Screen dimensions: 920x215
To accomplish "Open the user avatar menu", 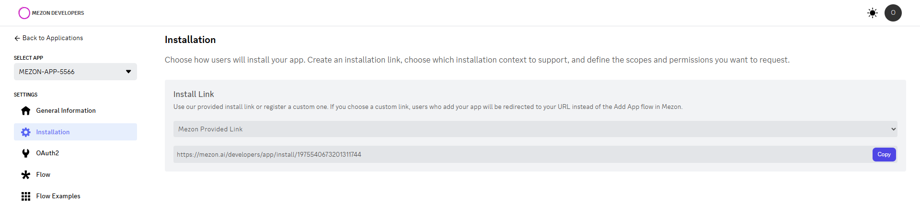I will 893,13.
